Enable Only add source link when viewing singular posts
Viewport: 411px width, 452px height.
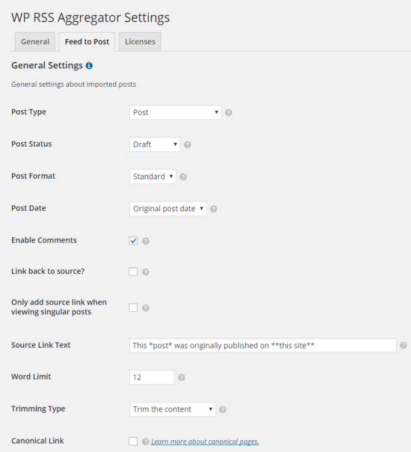click(x=133, y=308)
